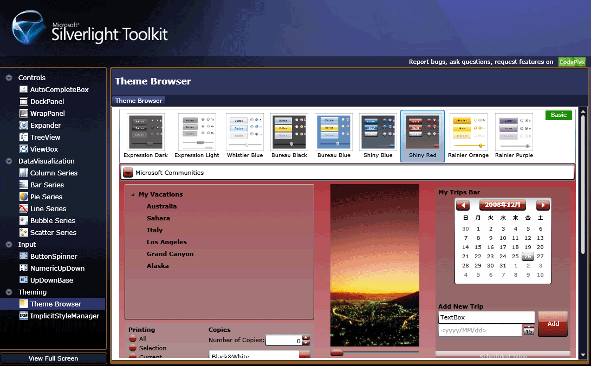Click the ImplicitStyleManager ISM icon
The height and width of the screenshot is (366, 591).
pos(23,316)
